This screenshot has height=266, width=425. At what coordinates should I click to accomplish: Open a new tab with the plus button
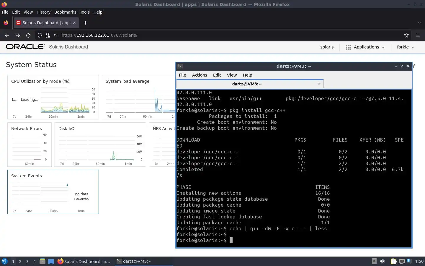point(85,23)
